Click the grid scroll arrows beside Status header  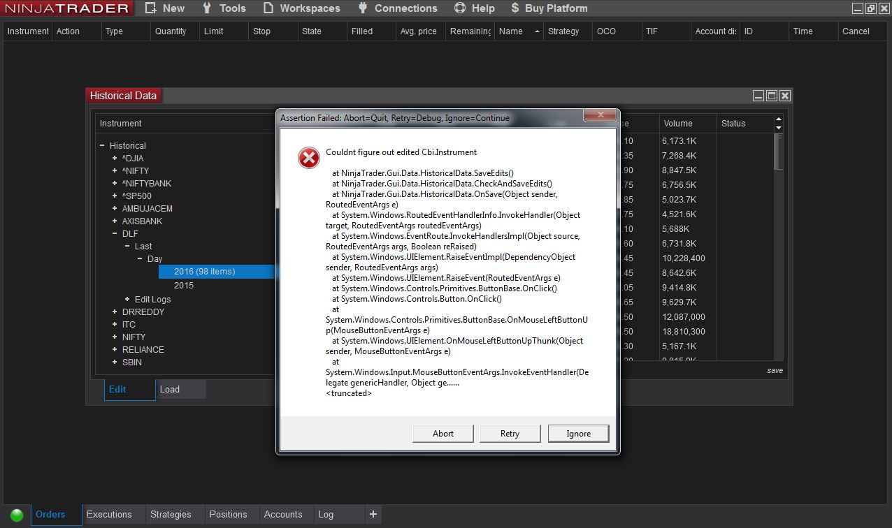coord(779,124)
